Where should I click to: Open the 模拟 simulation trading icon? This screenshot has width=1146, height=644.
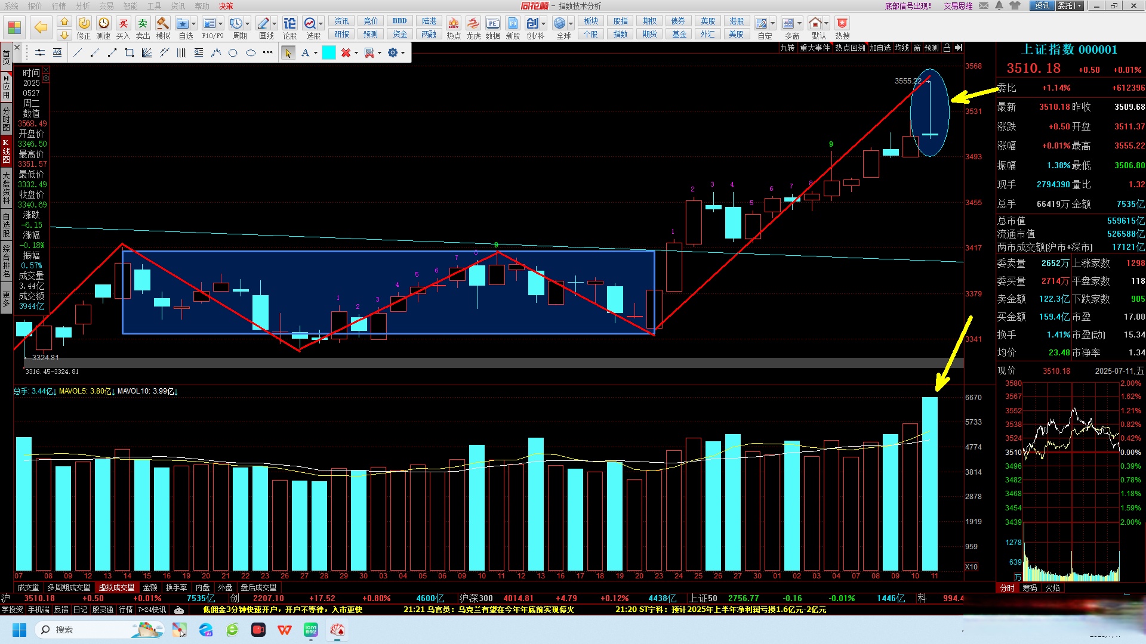(162, 24)
